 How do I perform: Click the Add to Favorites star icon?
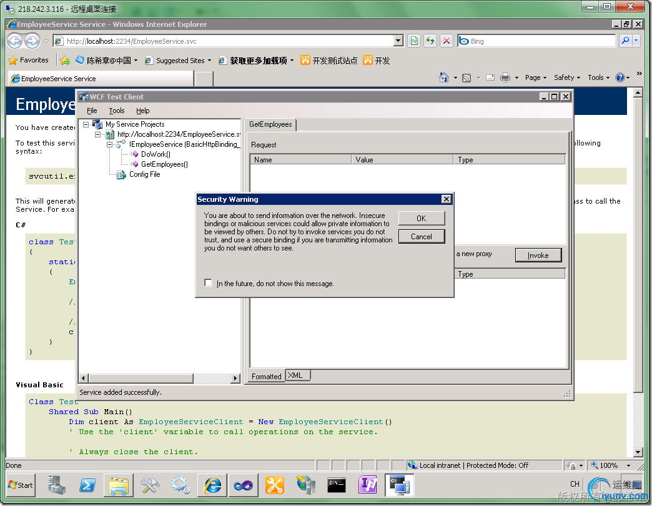click(64, 61)
